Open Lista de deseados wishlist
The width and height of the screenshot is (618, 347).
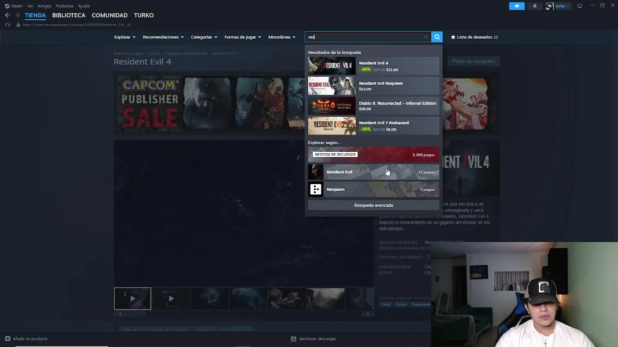point(474,37)
